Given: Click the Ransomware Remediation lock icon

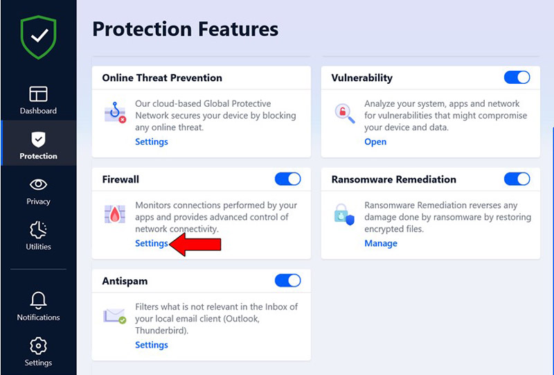Looking at the screenshot, I should coord(344,214).
